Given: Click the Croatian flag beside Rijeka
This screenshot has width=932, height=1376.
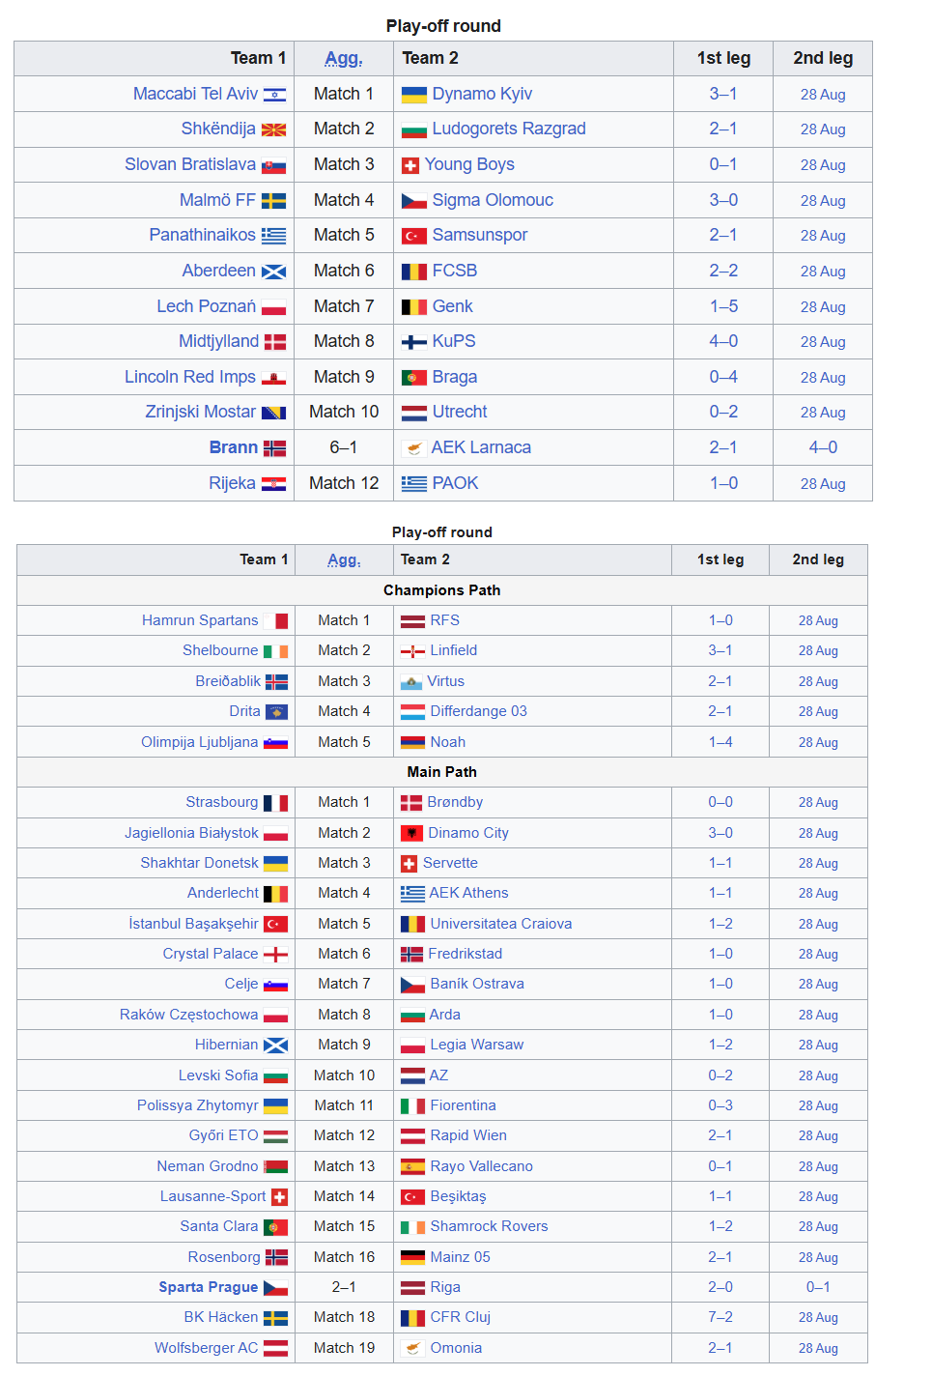Looking at the screenshot, I should (274, 484).
